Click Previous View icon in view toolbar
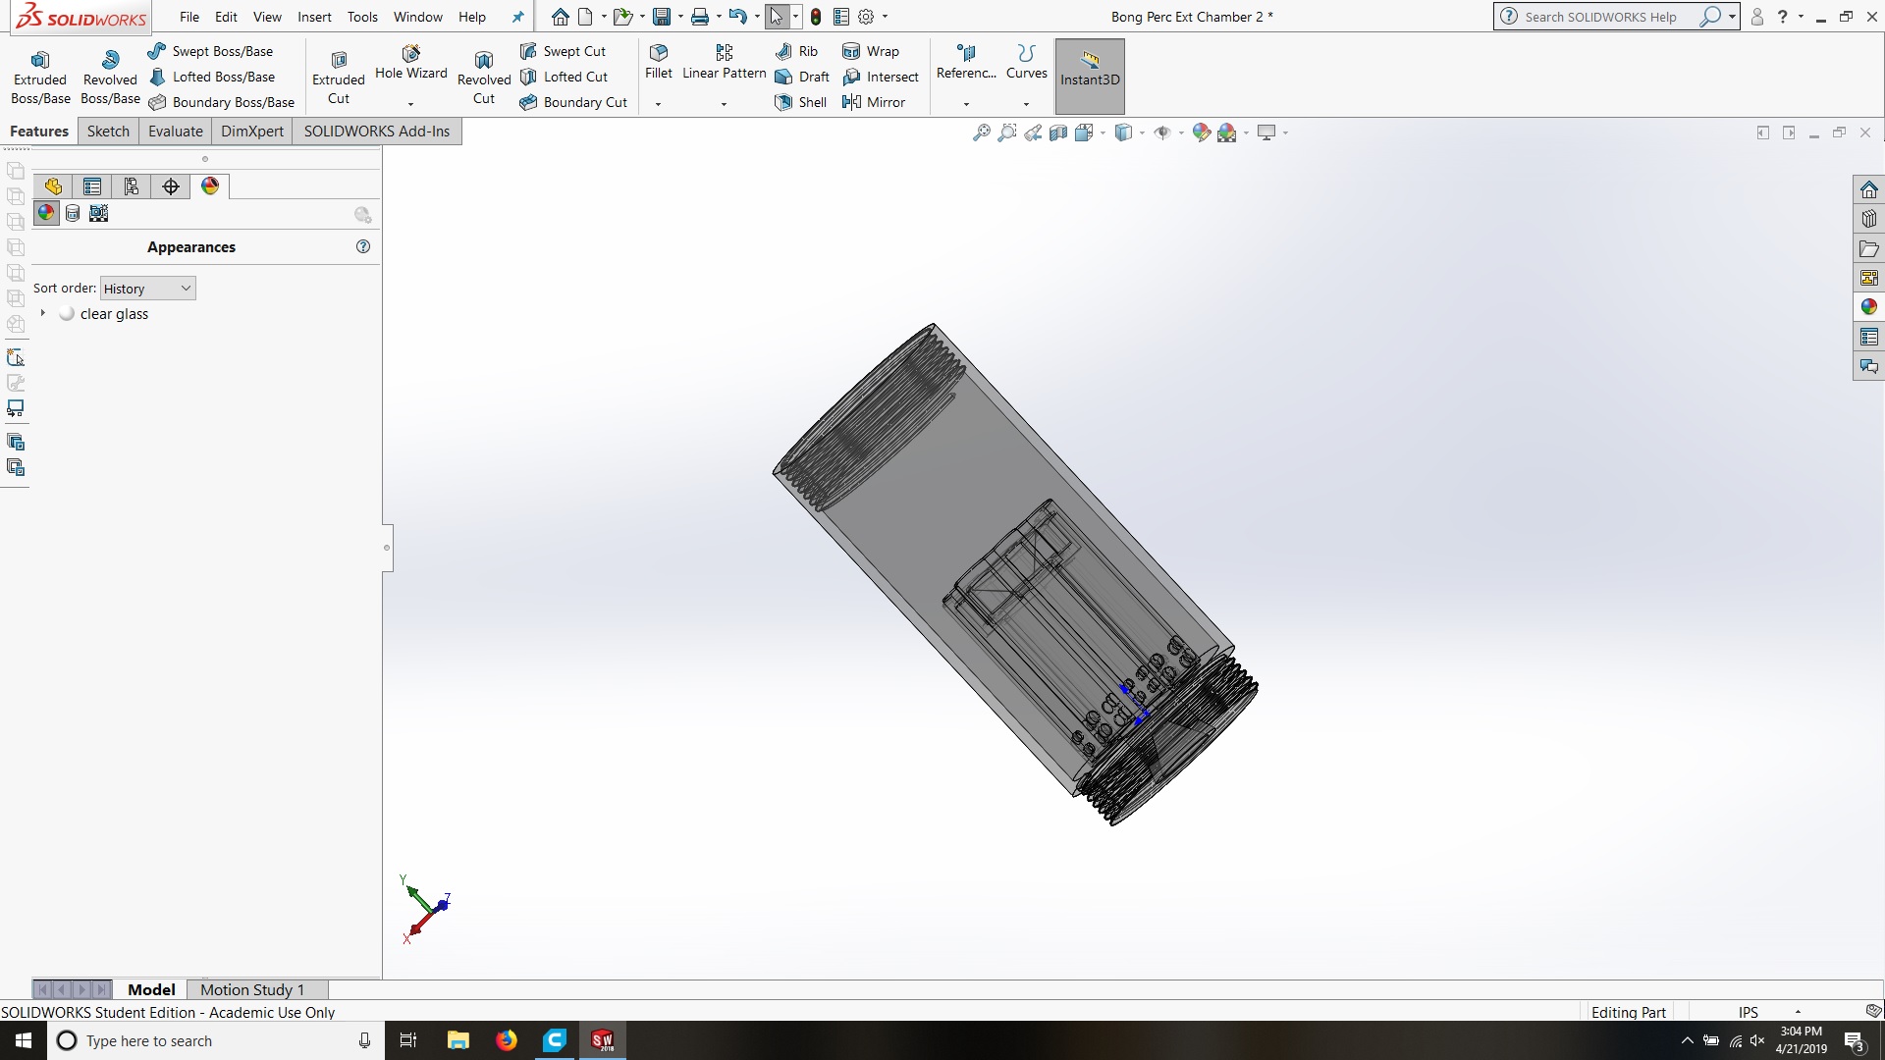The height and width of the screenshot is (1060, 1885). click(x=1033, y=132)
